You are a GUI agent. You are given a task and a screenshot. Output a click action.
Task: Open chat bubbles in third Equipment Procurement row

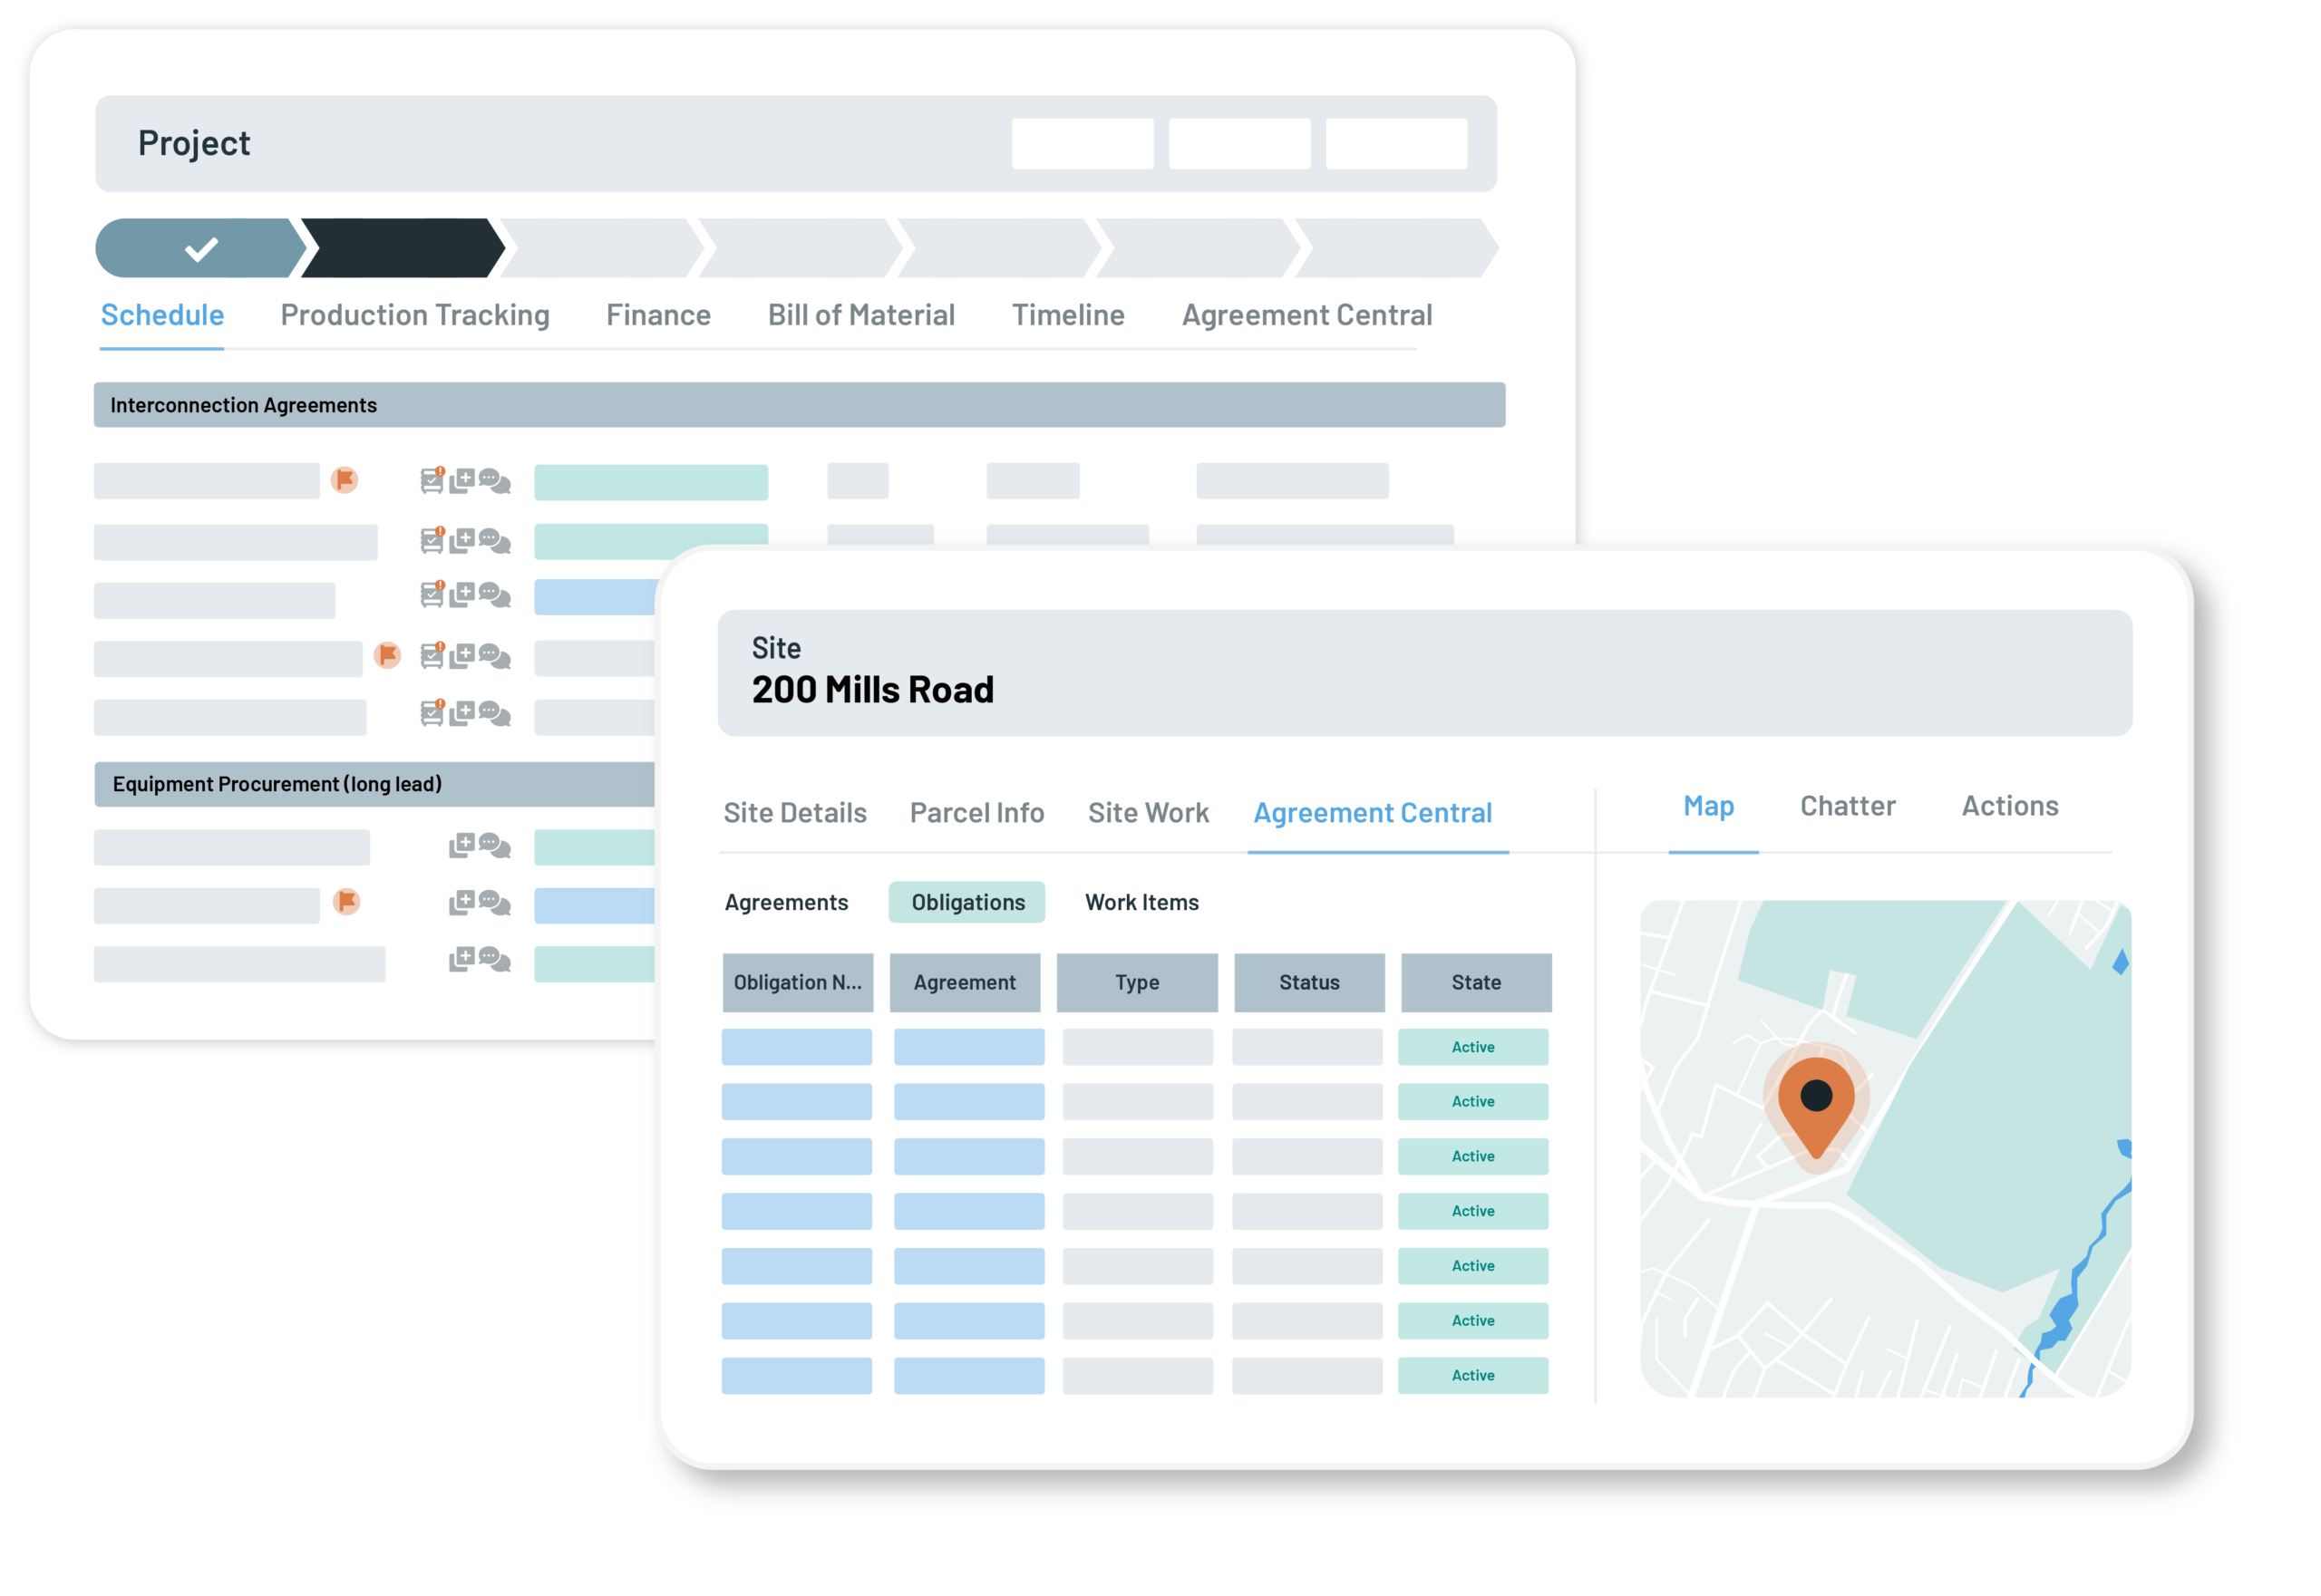[494, 961]
